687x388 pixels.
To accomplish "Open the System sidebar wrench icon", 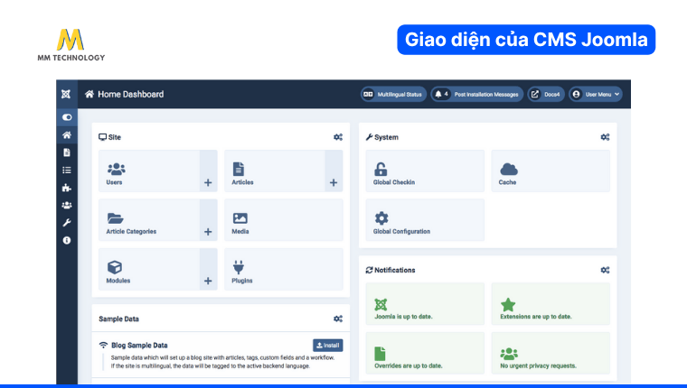I will pos(67,223).
